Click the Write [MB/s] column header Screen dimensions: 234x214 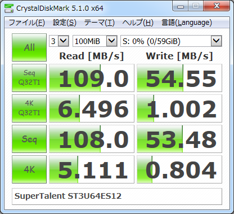click(x=179, y=56)
